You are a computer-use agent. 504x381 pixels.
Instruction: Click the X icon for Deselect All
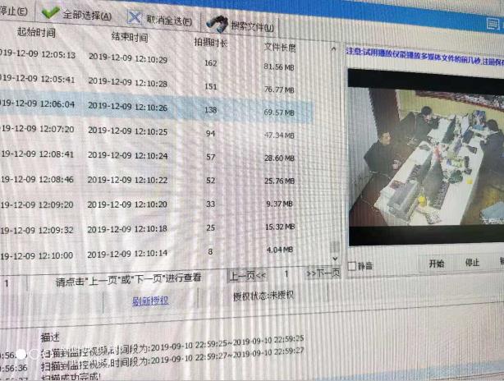click(x=135, y=18)
